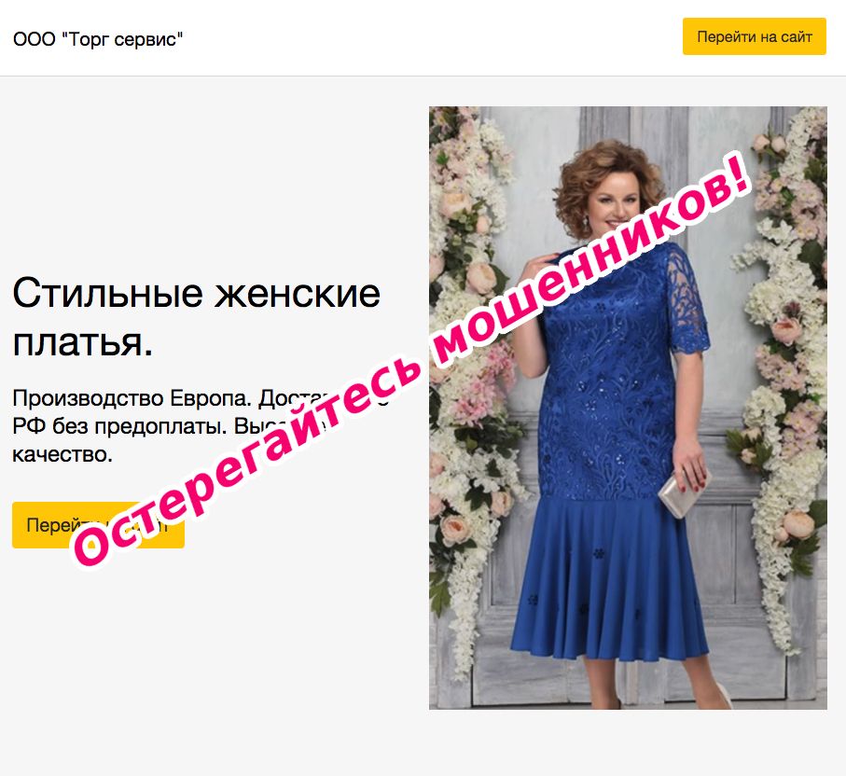Click the word 'платья.' in the heading
846x776 pixels.
click(x=83, y=343)
